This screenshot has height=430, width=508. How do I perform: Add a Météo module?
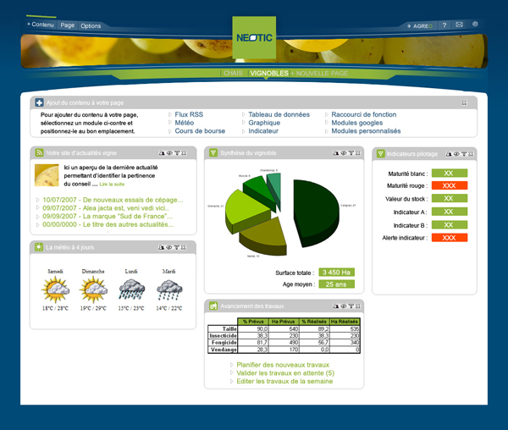(185, 123)
